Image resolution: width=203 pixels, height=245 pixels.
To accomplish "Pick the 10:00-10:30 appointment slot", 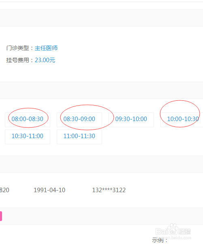I will pyautogui.click(x=182, y=120).
